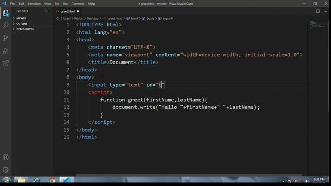
Task: Open the View menu
Action: point(48,4)
